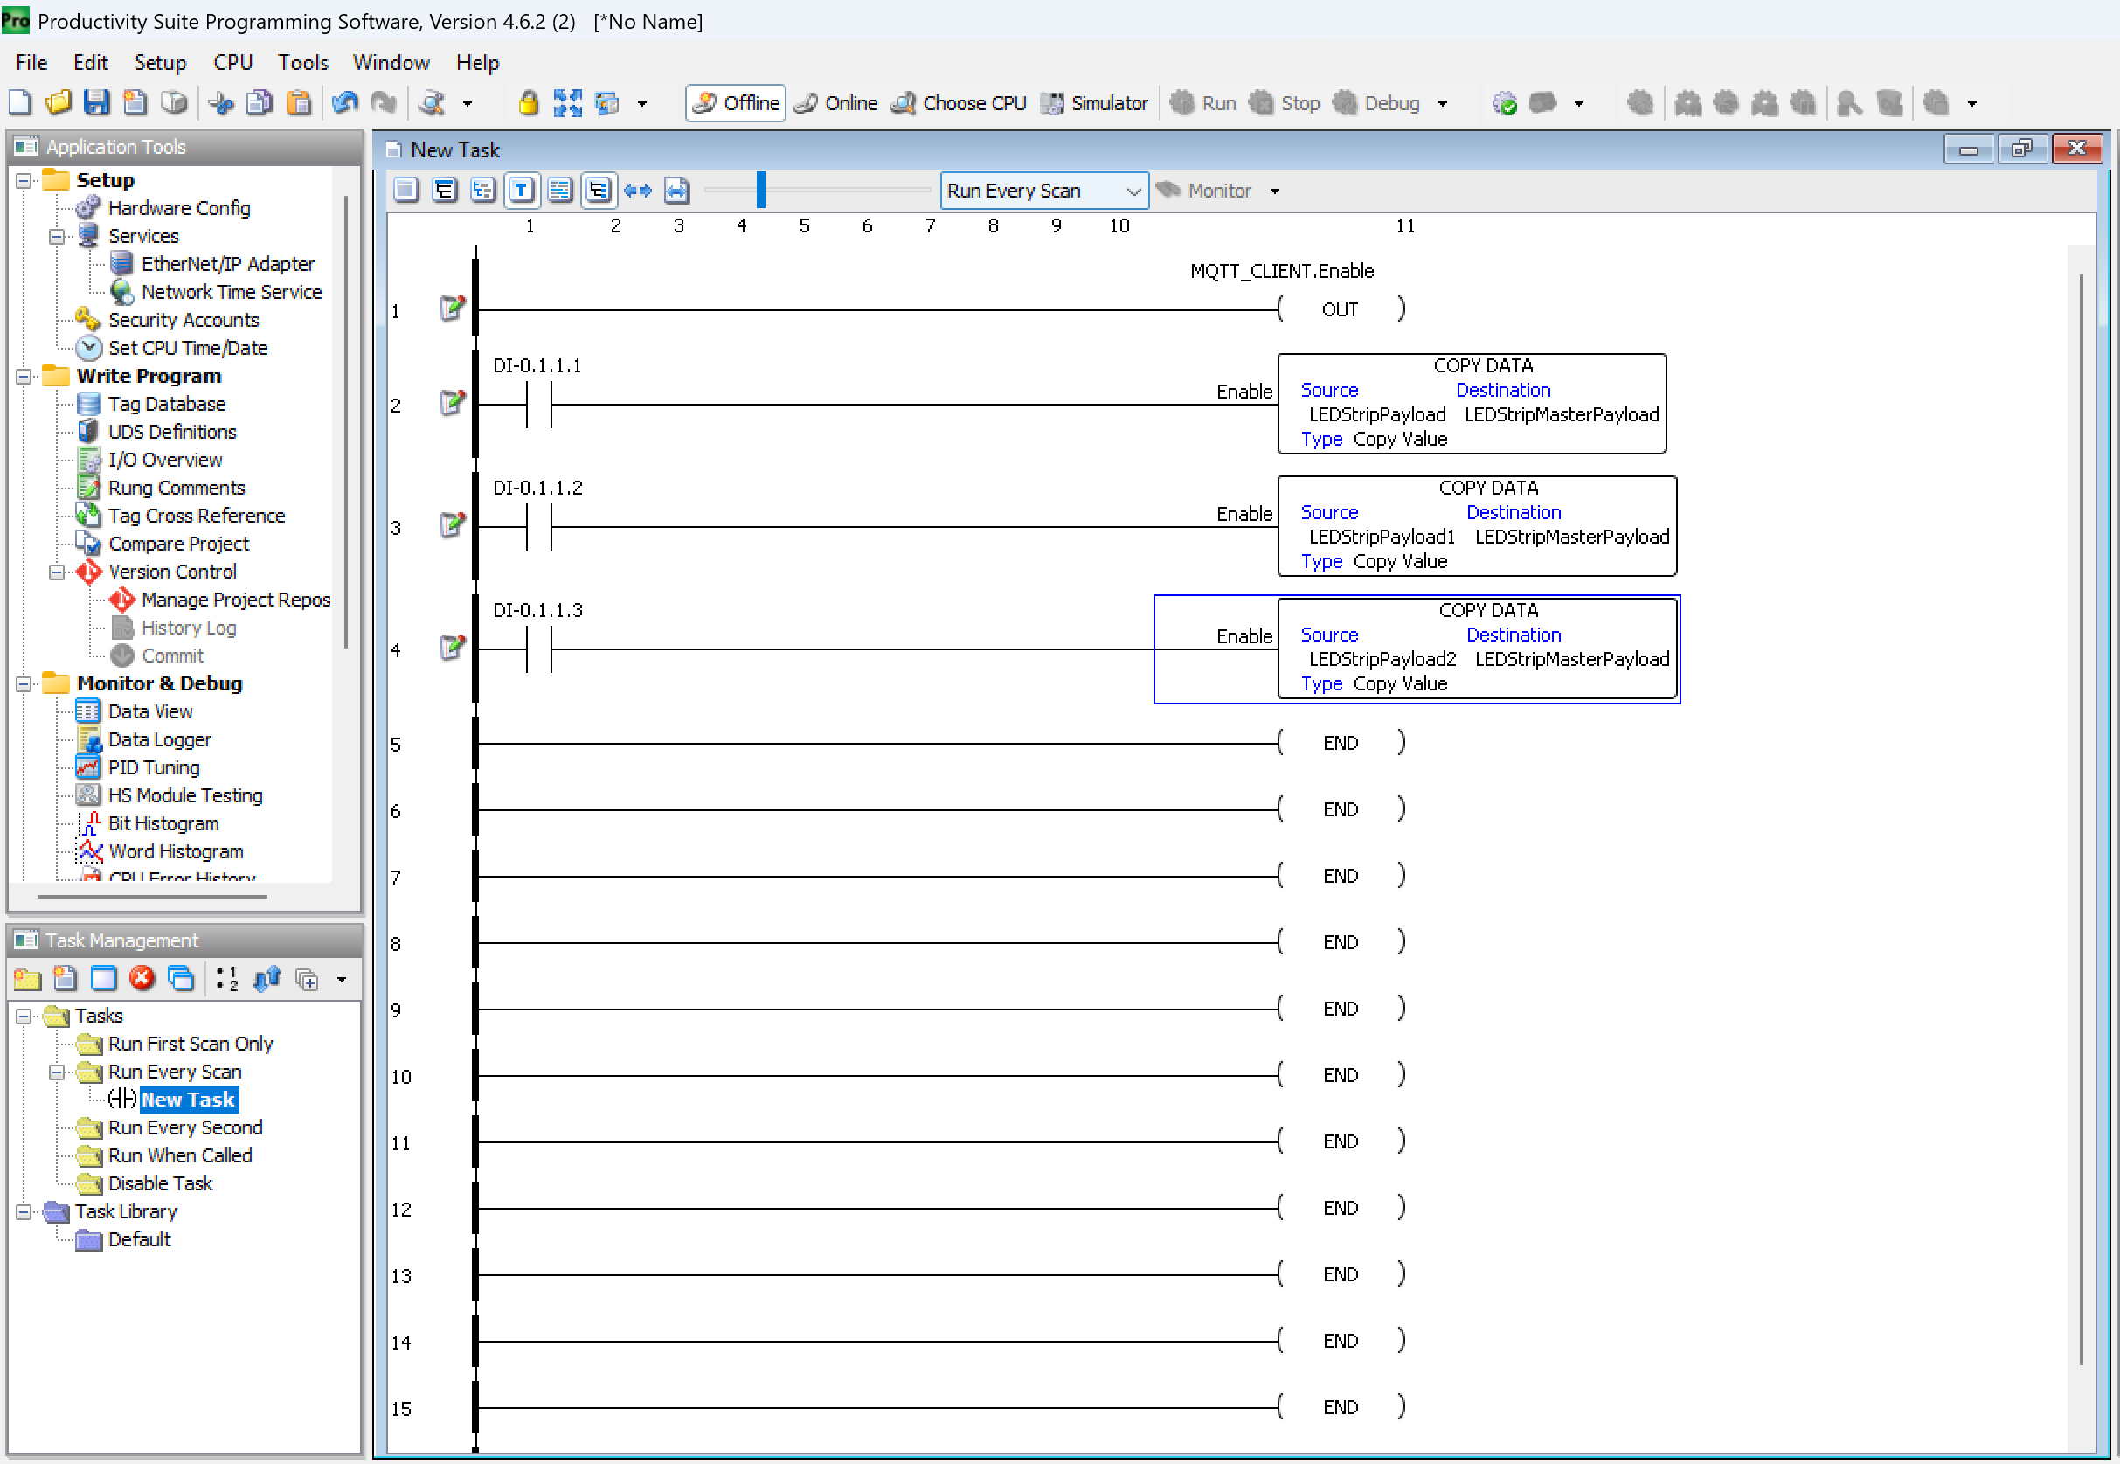Click the Choose CPU button

click(959, 103)
